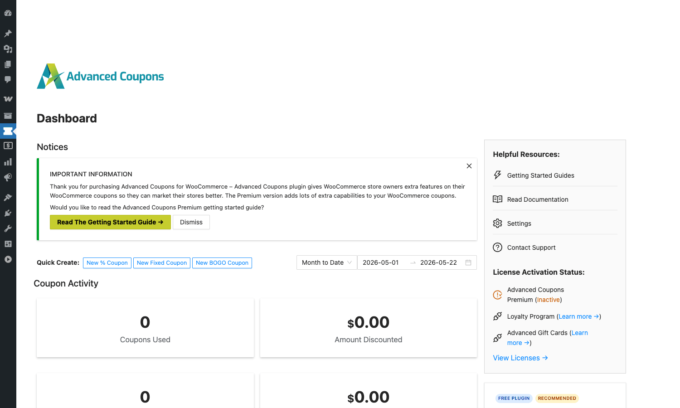This screenshot has width=680, height=408.
Task: Open the Analytics bar chart icon
Action: [8, 162]
